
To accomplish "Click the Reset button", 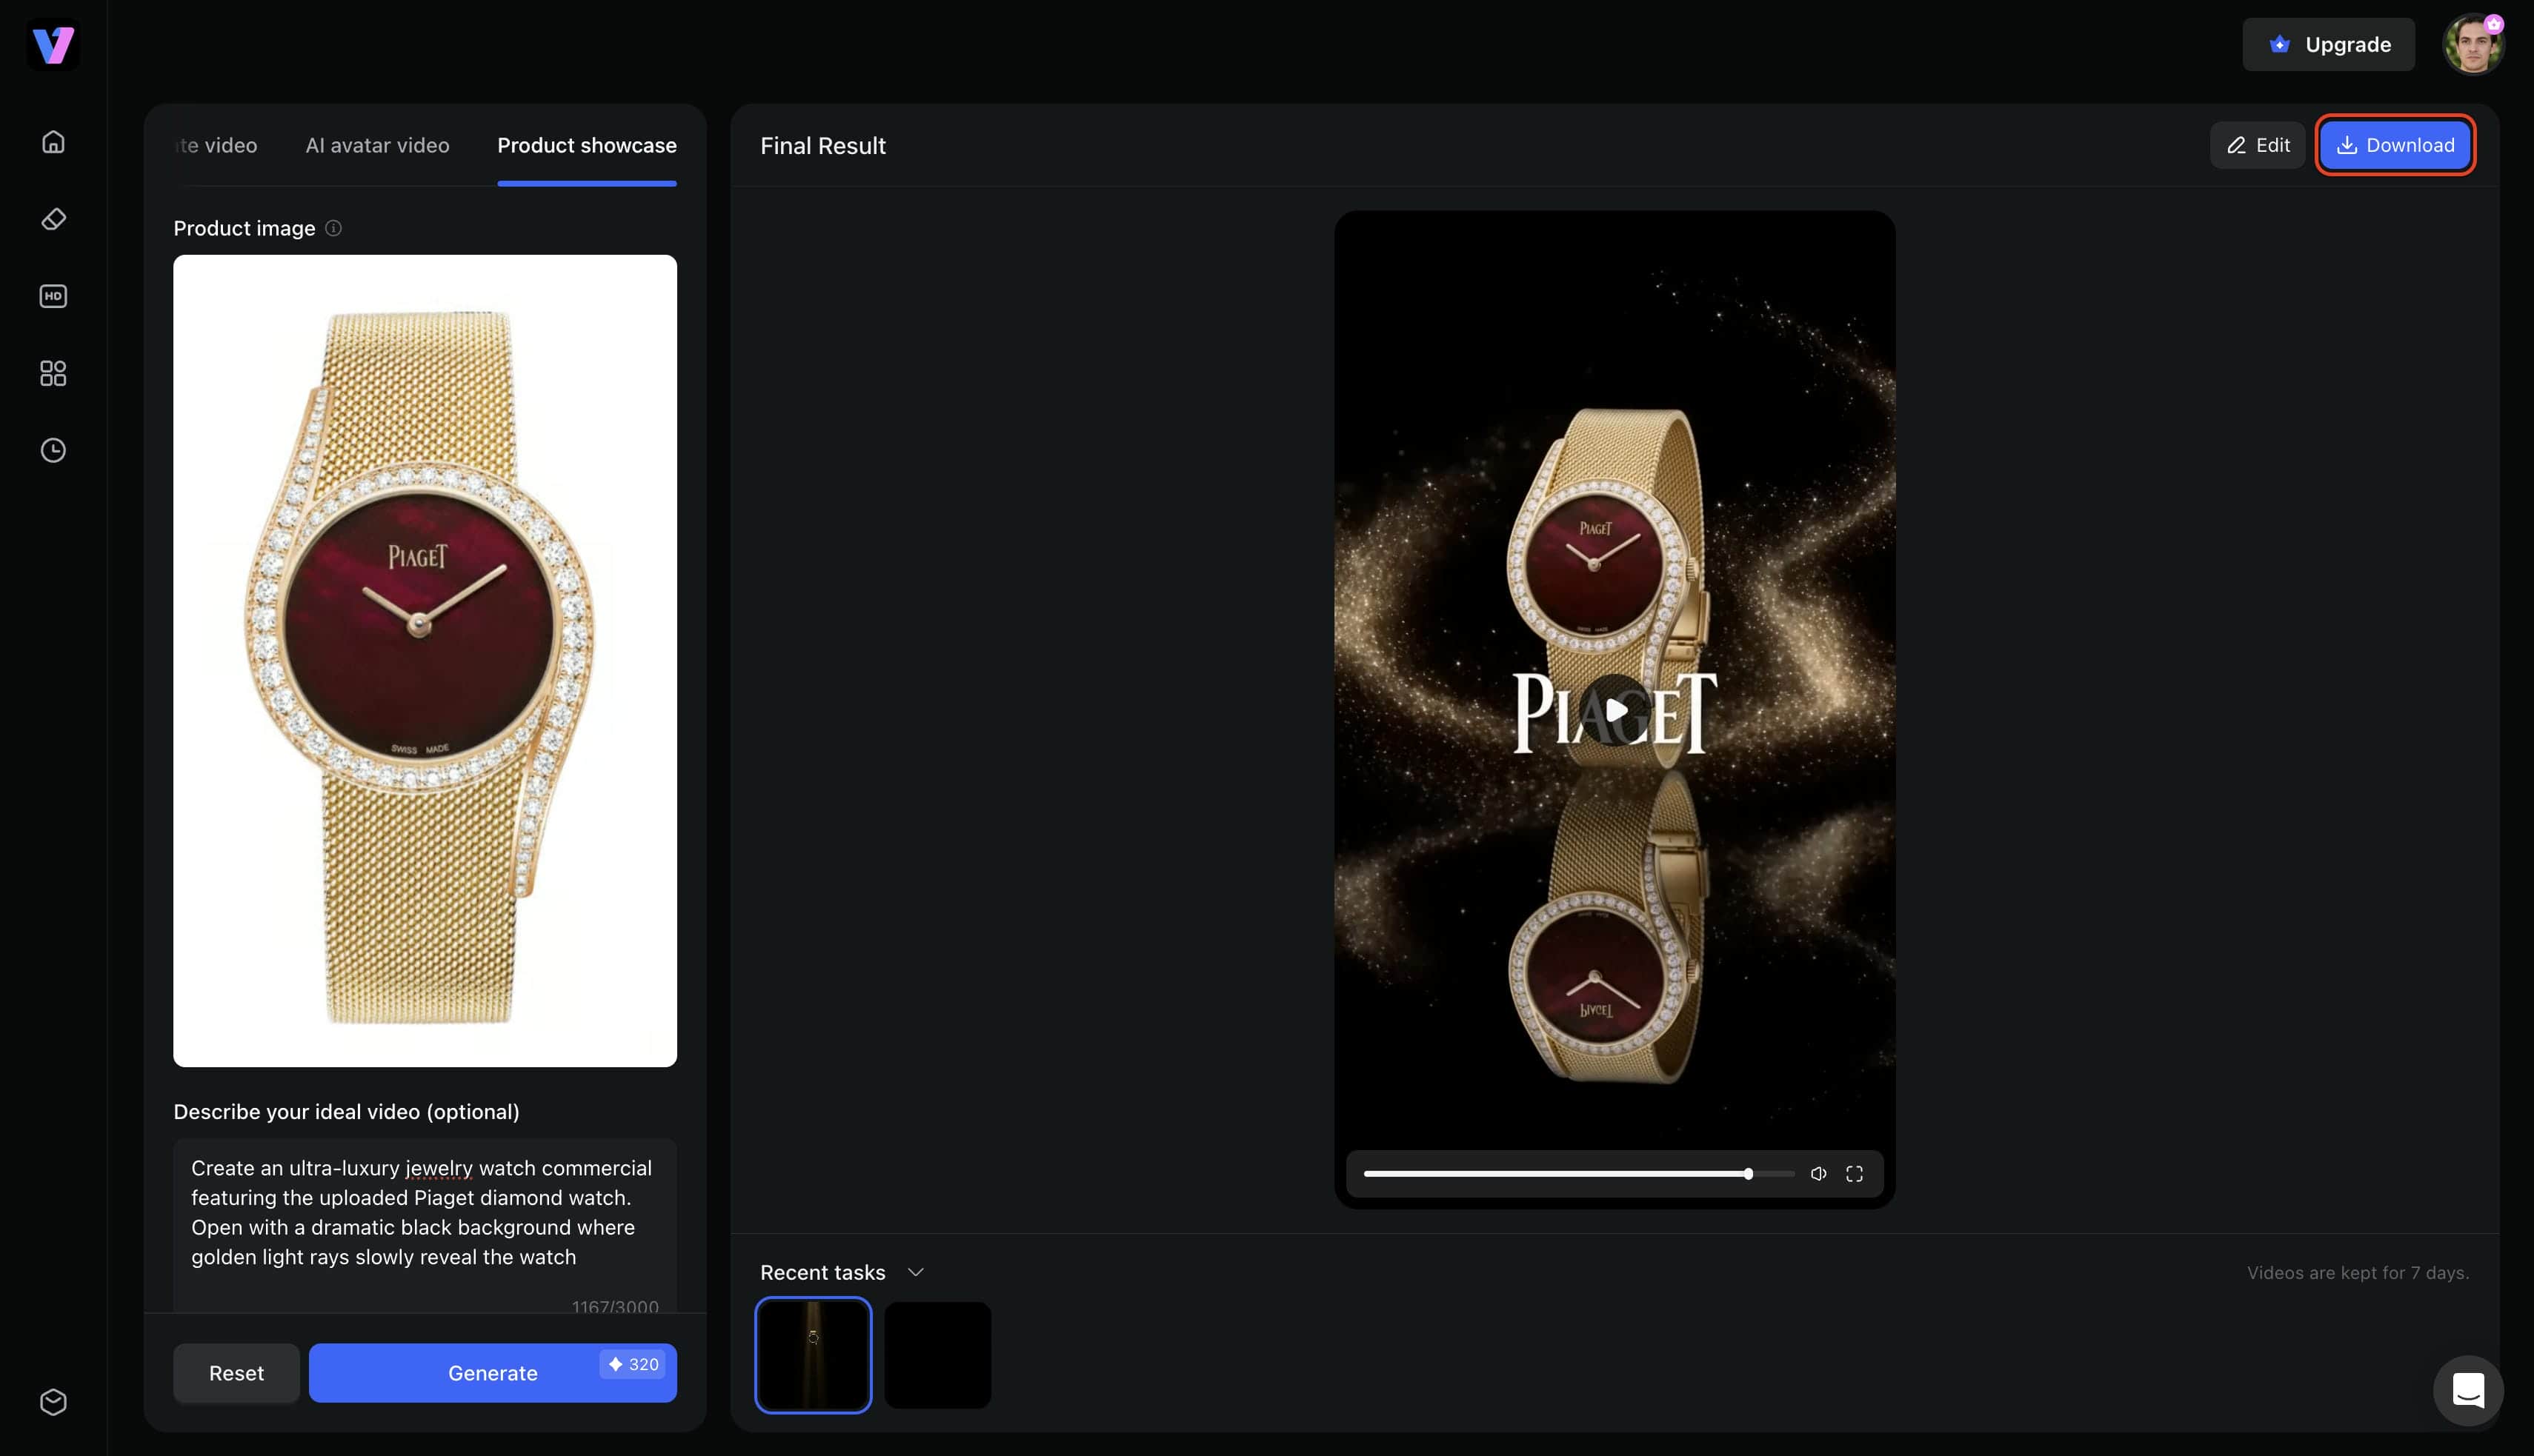I will [x=236, y=1373].
